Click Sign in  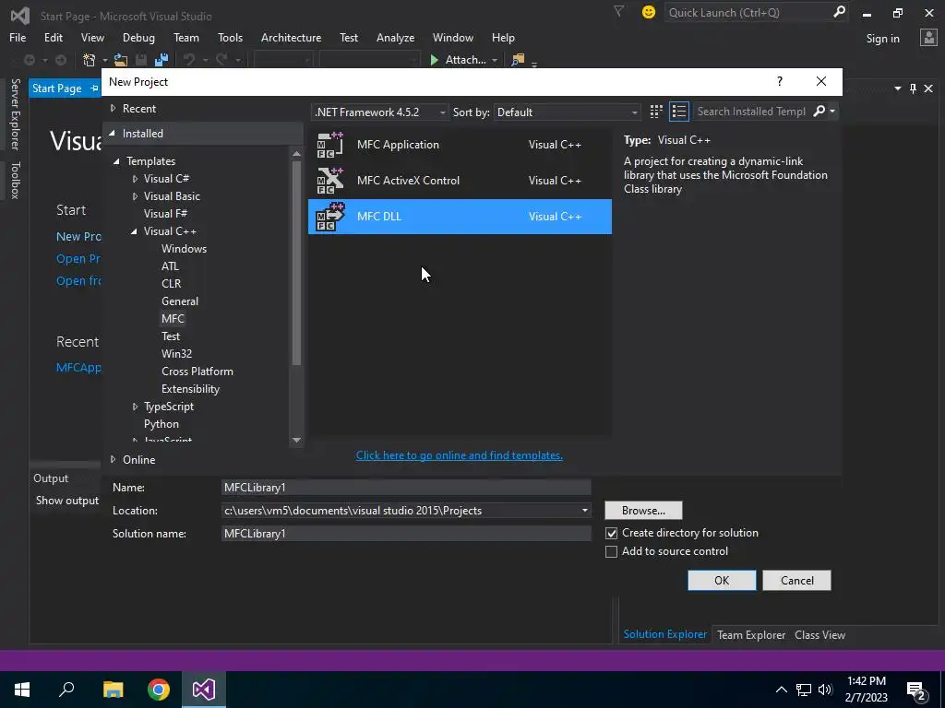click(882, 39)
